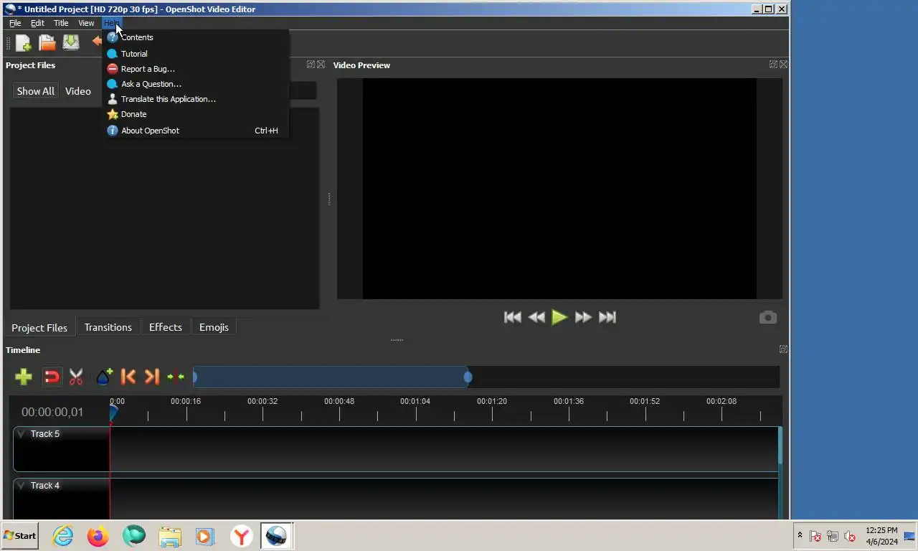Click the timeline vertical scrollbar
Image resolution: width=918 pixels, height=551 pixels.
point(780,446)
